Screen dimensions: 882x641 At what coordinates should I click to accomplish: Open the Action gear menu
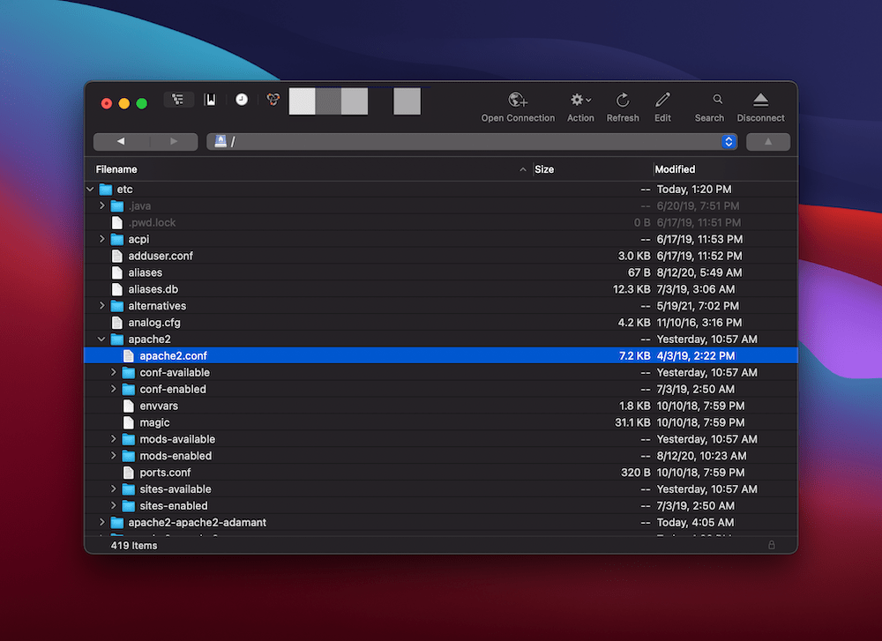[580, 101]
